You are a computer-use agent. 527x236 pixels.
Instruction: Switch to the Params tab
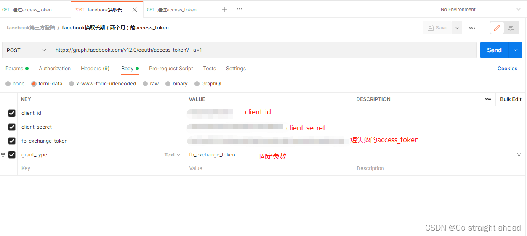coord(17,69)
